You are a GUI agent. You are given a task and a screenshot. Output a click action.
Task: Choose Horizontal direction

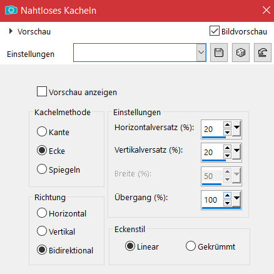(42, 213)
